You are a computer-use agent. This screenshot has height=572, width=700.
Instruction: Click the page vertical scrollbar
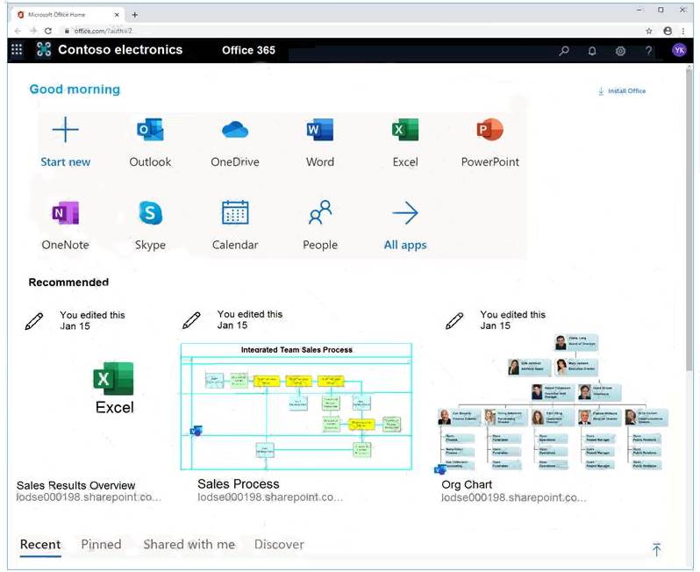pyautogui.click(x=689, y=218)
